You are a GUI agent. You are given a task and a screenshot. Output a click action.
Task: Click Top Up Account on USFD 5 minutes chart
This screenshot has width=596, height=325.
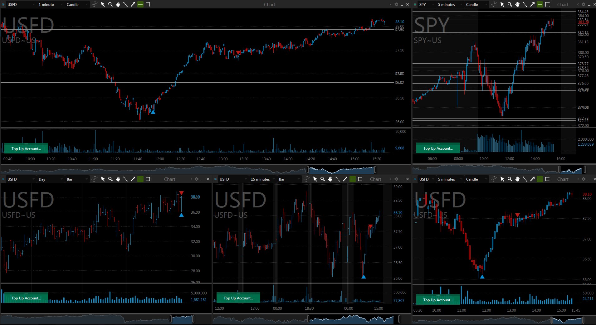click(438, 300)
